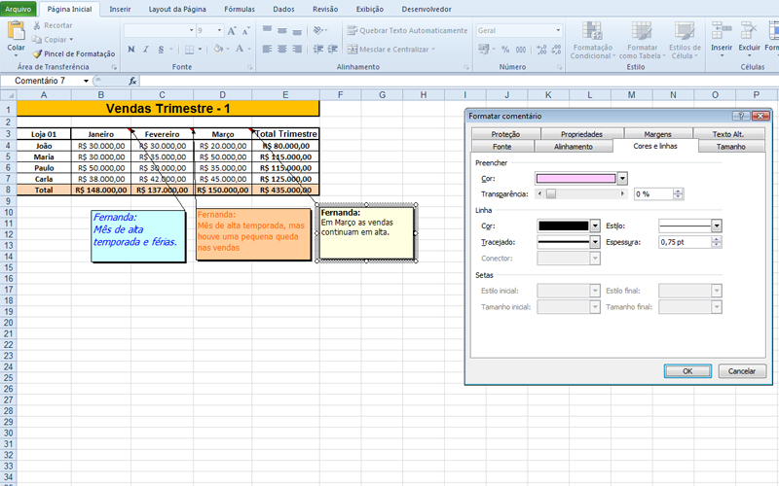The width and height of the screenshot is (779, 486).
Task: Open the Geral number format dropdown
Action: point(558,31)
